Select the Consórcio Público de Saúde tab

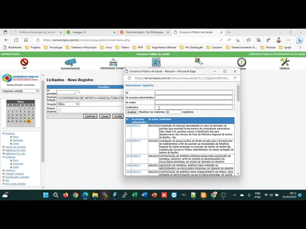click(198, 32)
